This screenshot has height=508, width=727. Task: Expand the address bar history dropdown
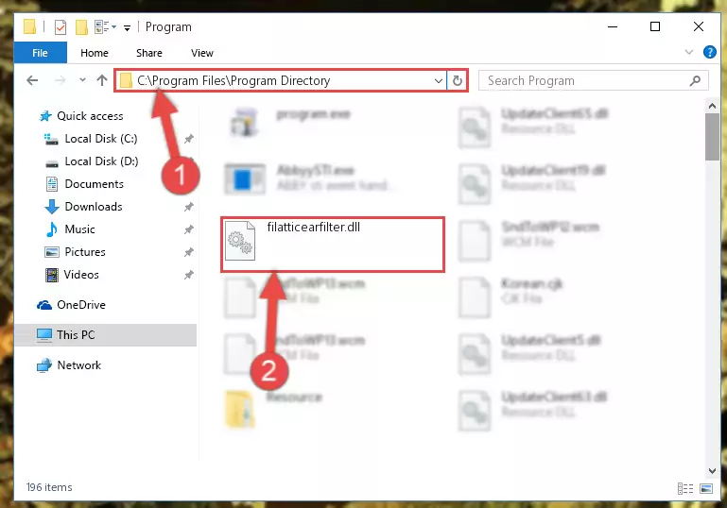[x=438, y=81]
